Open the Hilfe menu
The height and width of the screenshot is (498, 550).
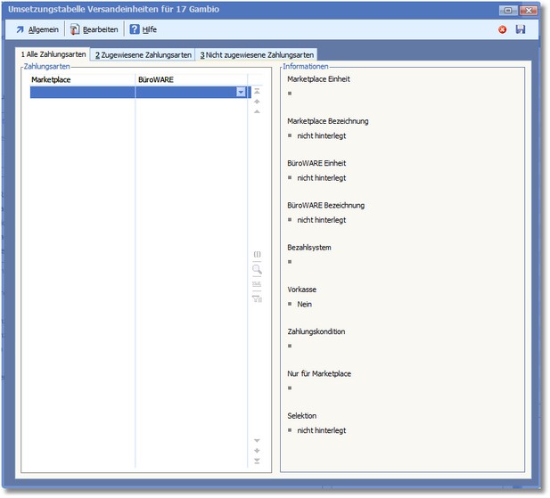150,29
